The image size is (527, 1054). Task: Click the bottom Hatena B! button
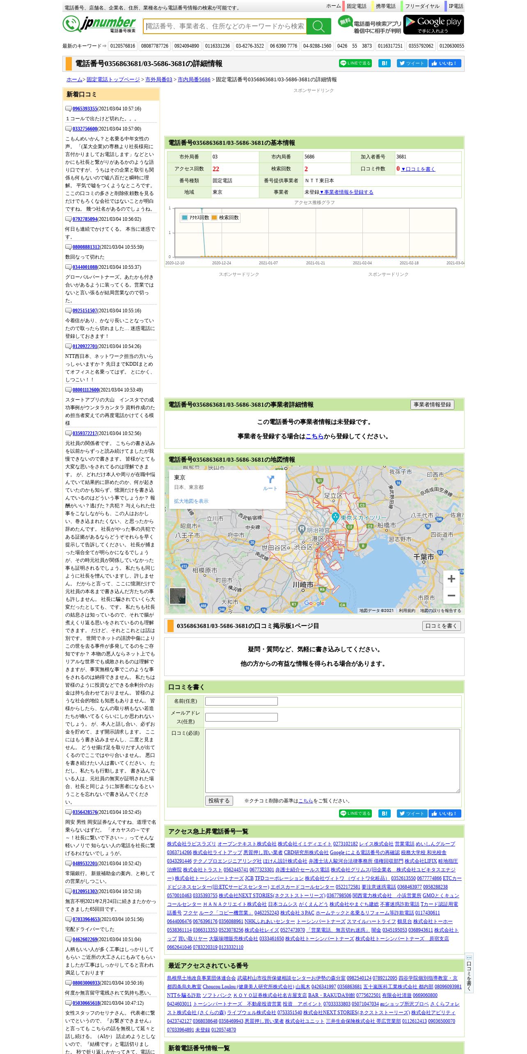(384, 813)
